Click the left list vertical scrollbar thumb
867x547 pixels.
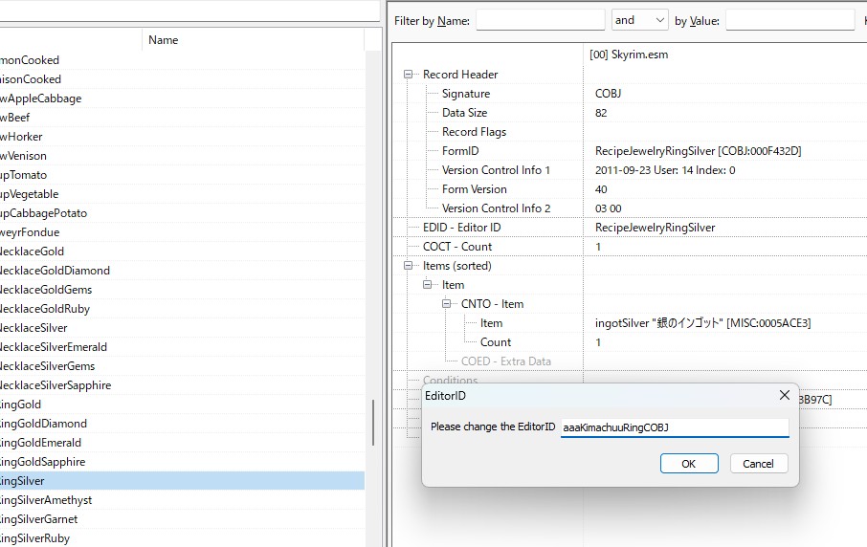[373, 428]
